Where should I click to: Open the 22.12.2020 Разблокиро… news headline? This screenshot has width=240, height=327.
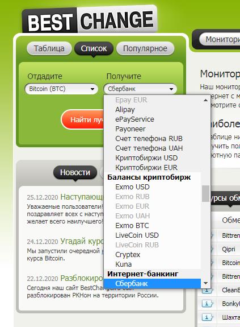pos(82,278)
